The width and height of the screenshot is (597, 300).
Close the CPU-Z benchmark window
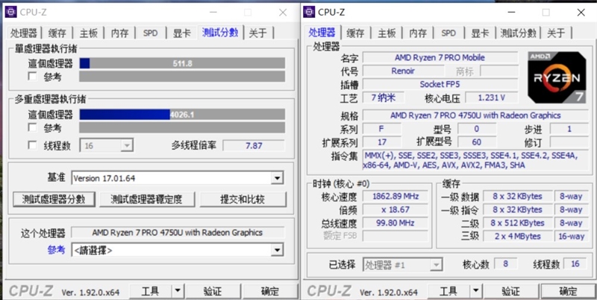coord(282,13)
